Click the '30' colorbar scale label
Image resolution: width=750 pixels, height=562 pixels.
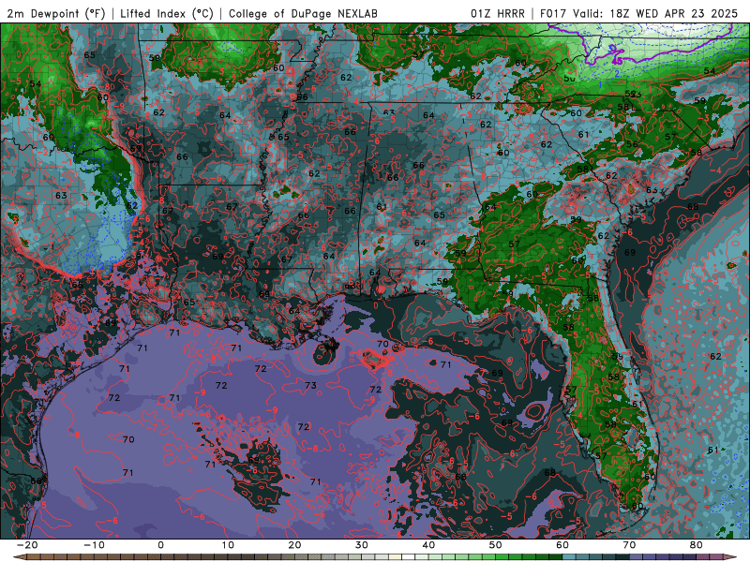(362, 545)
